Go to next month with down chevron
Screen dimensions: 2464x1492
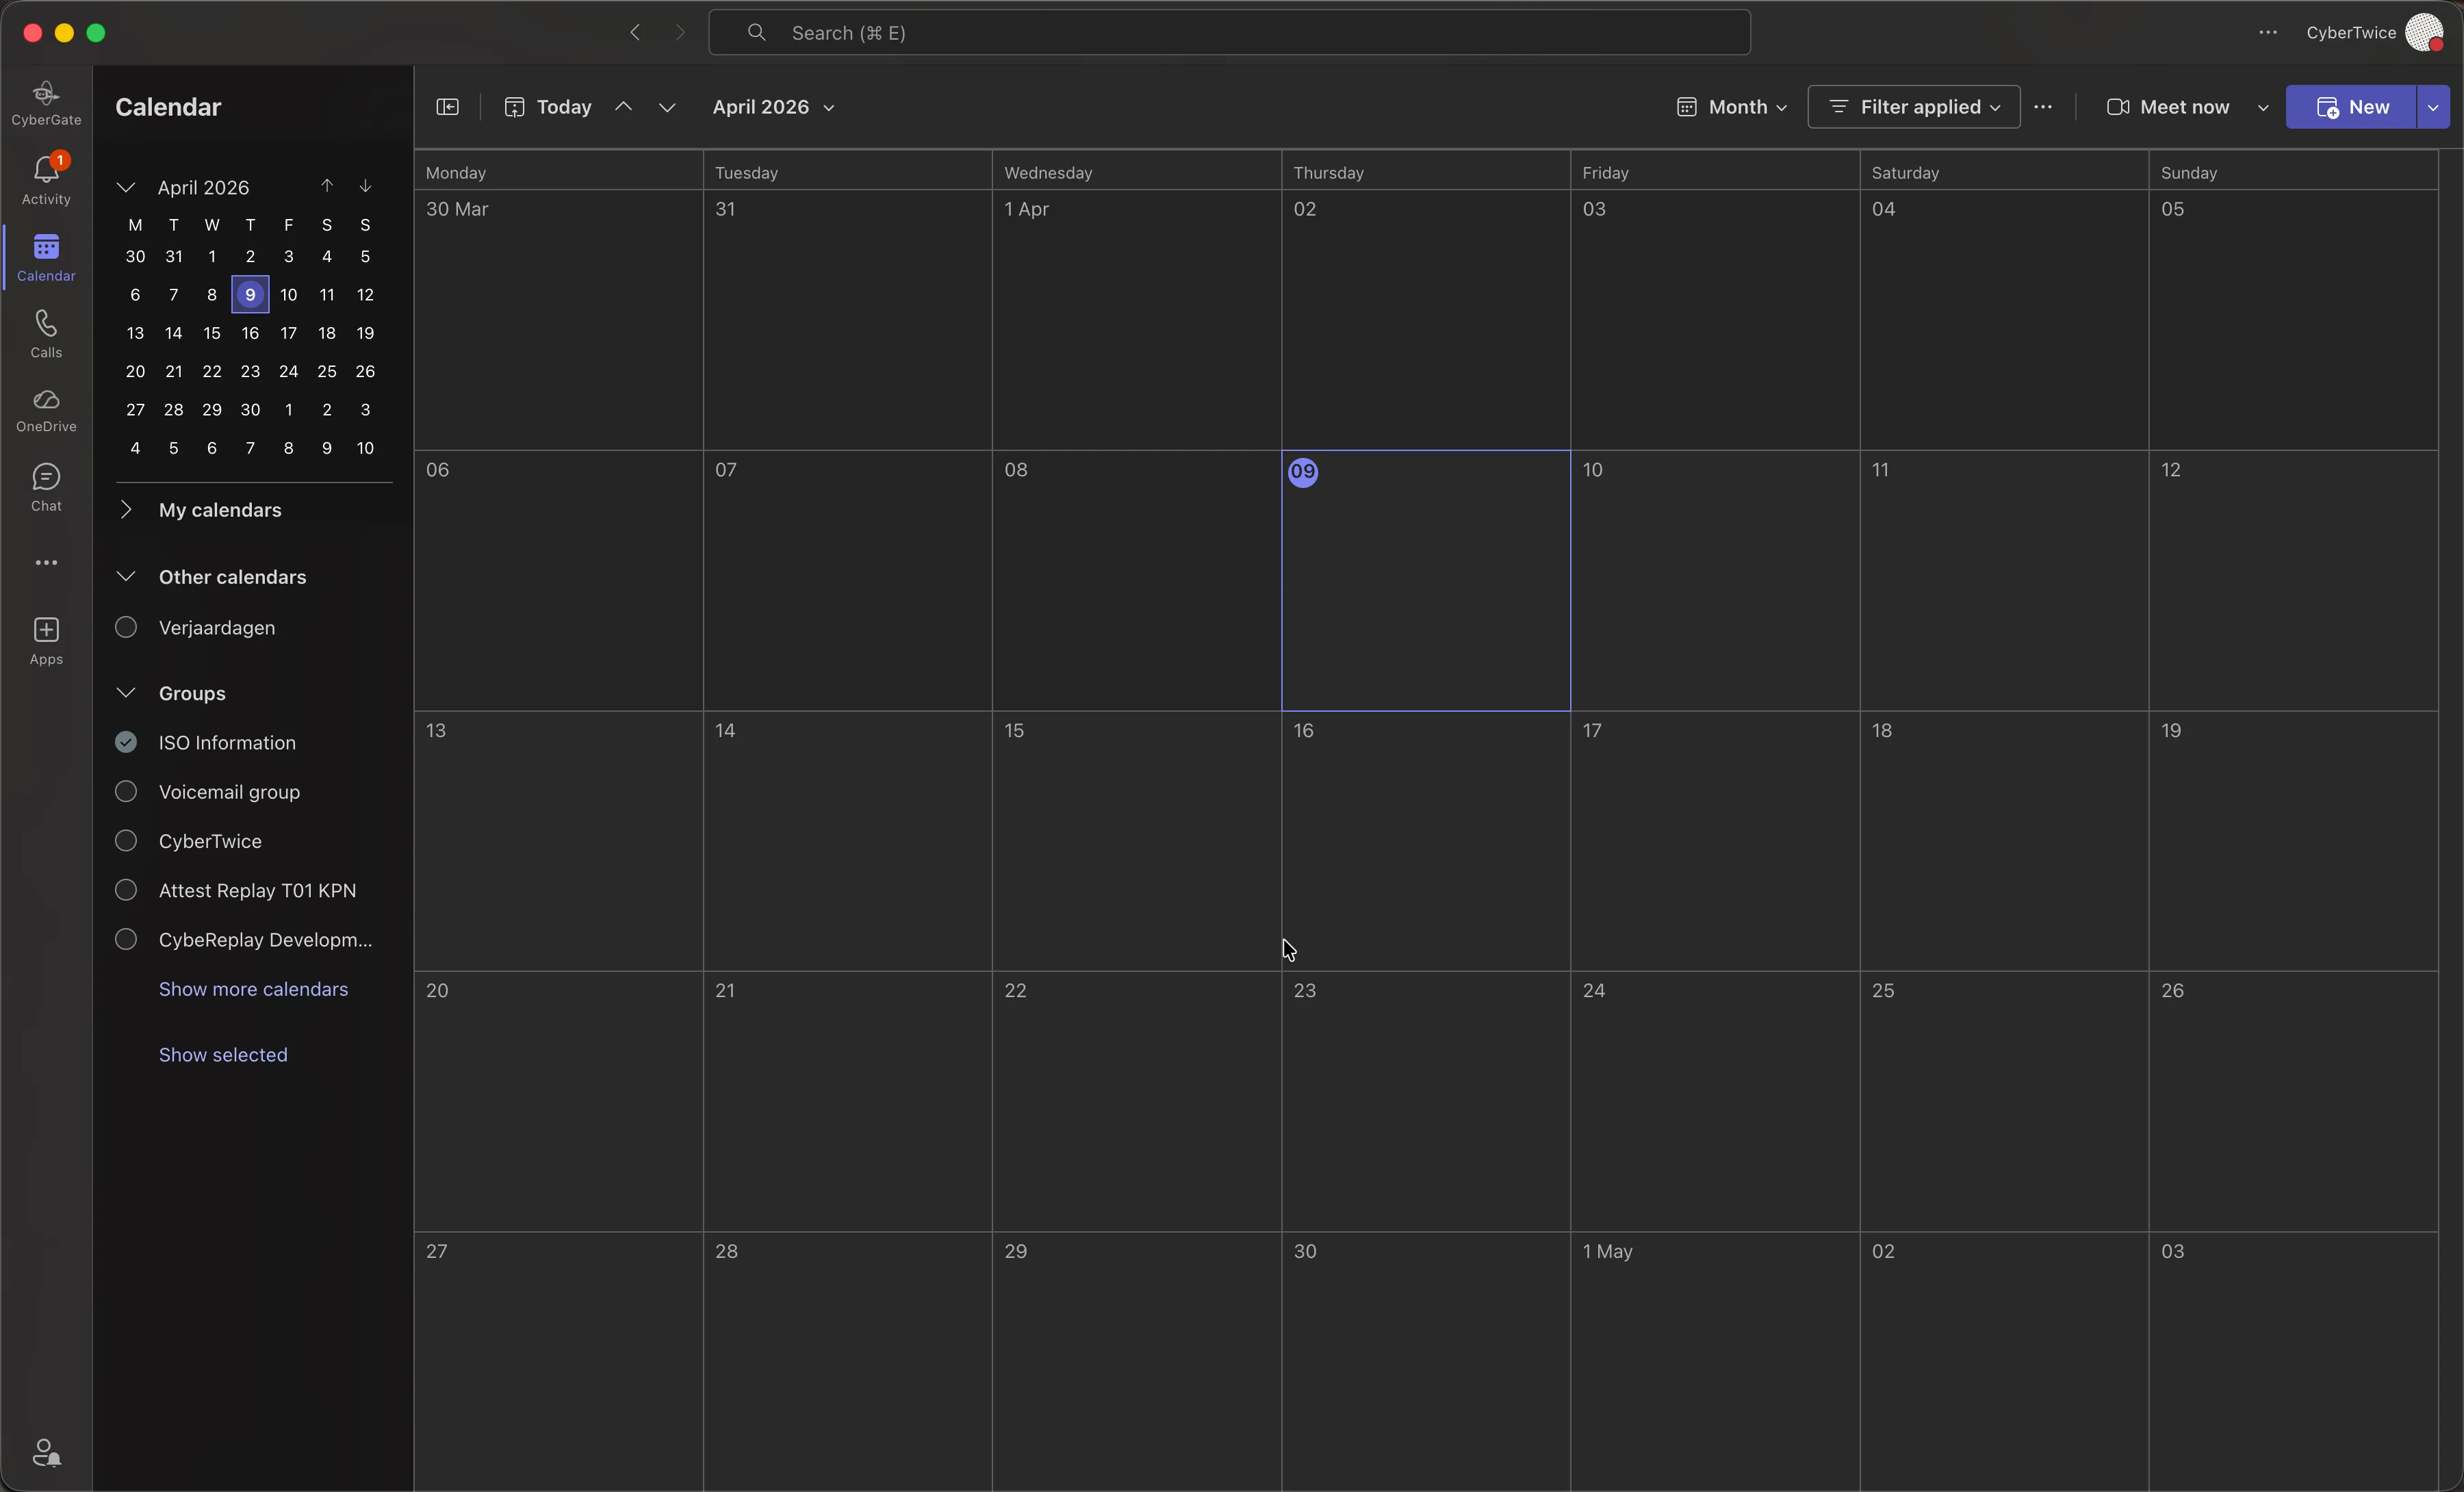[667, 107]
